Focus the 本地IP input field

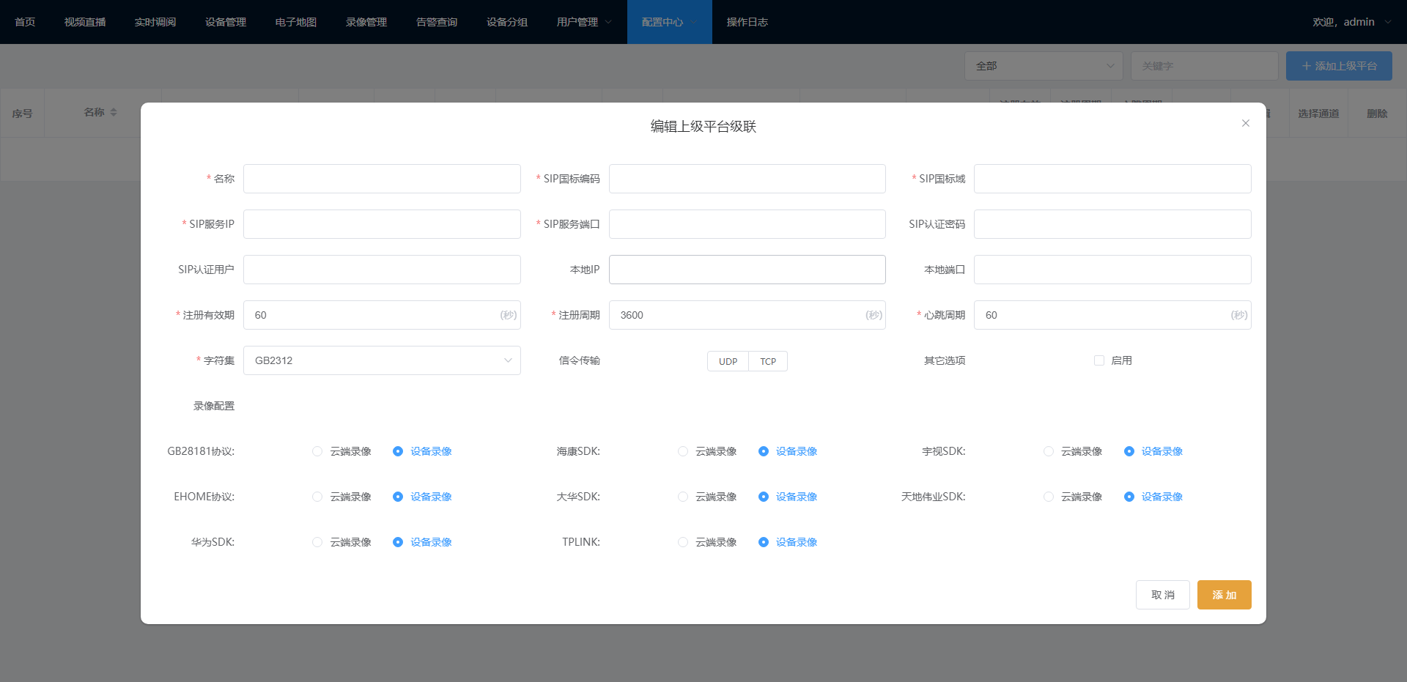747,270
